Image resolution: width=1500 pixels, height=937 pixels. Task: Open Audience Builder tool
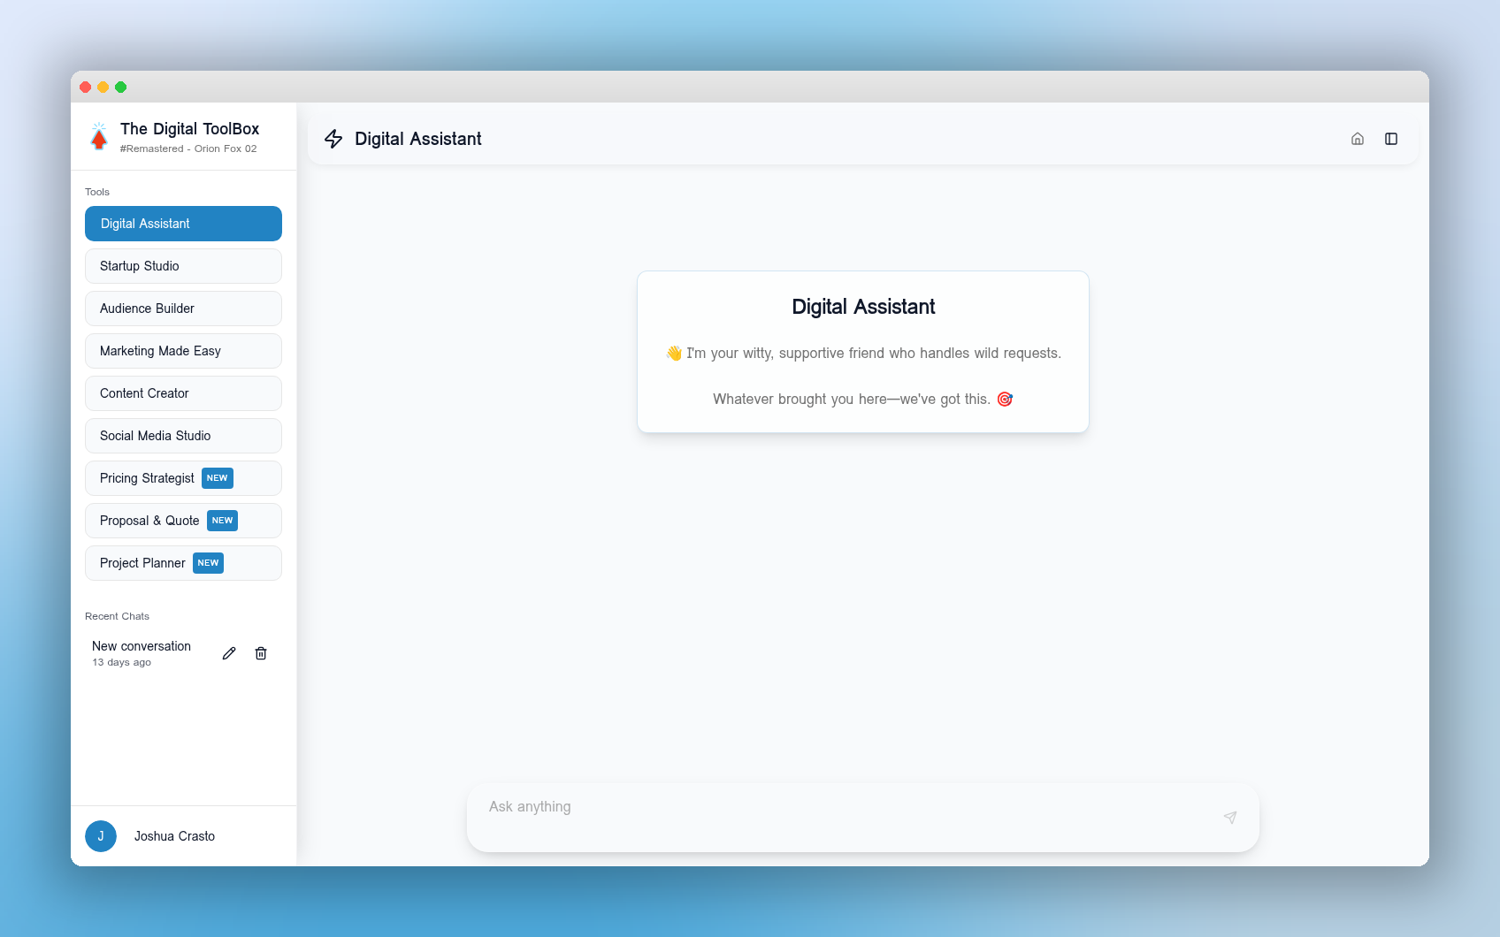tap(183, 309)
